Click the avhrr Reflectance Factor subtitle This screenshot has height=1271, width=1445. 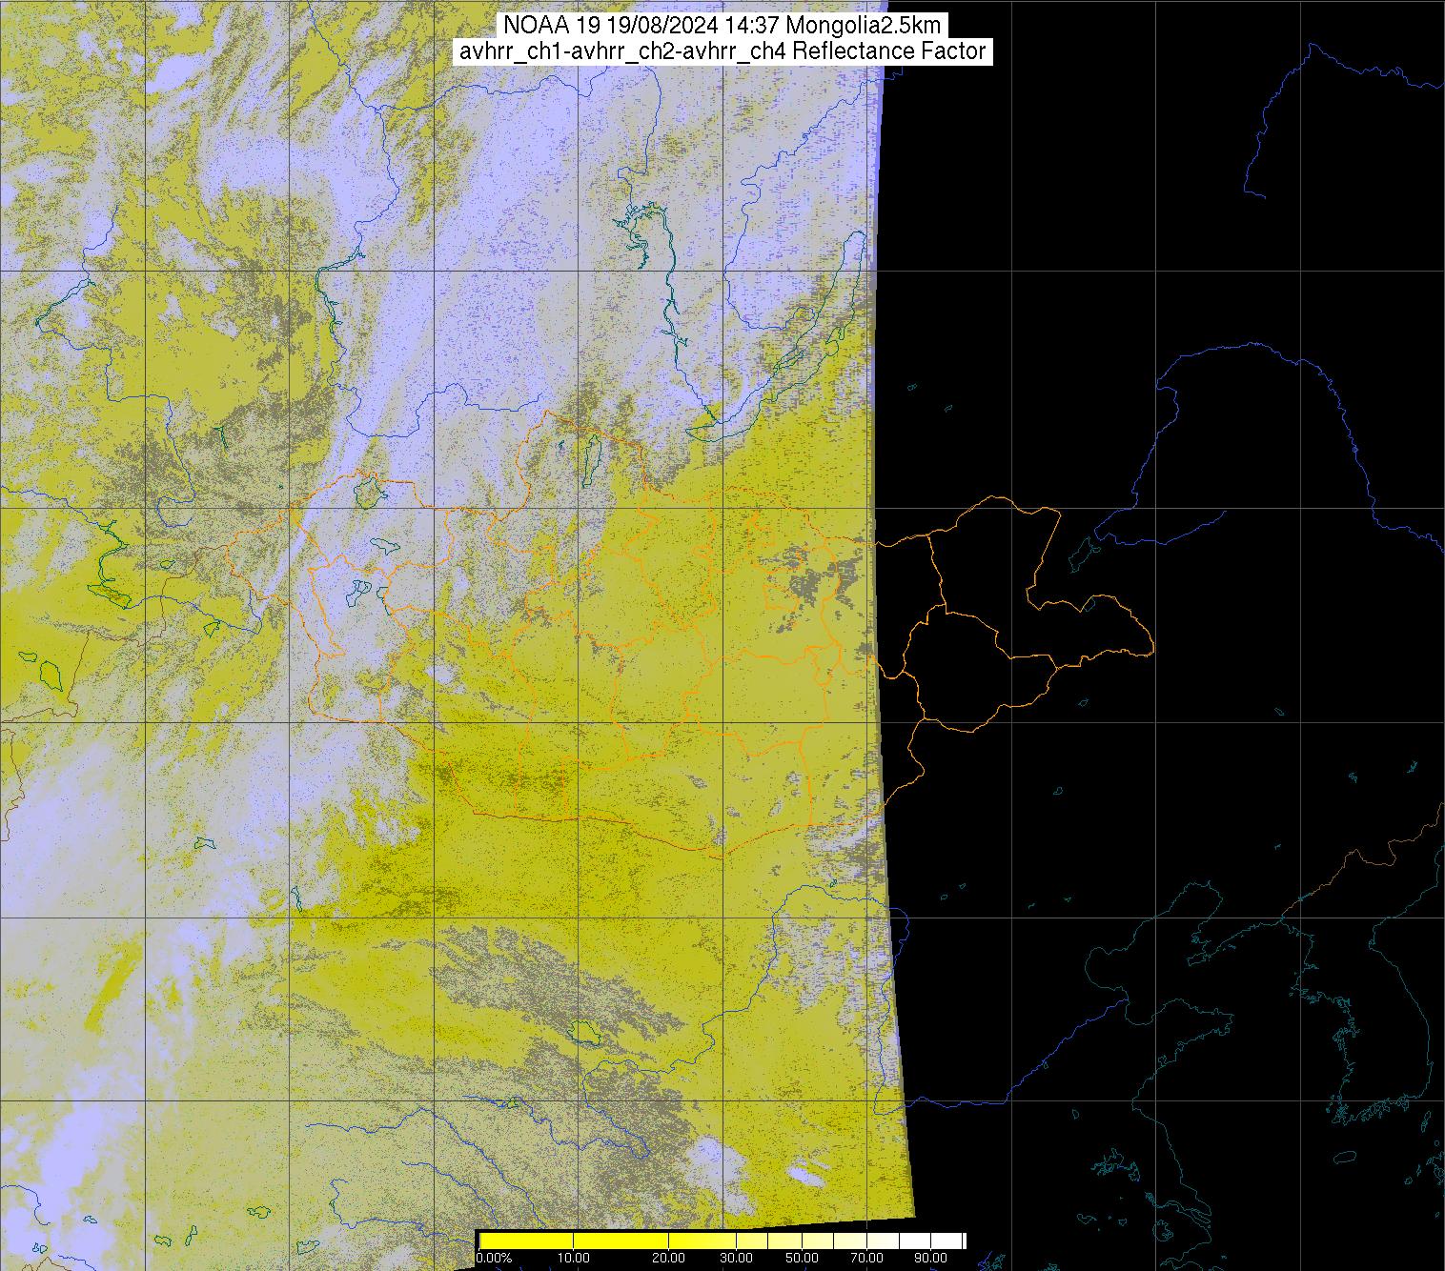pos(722,51)
